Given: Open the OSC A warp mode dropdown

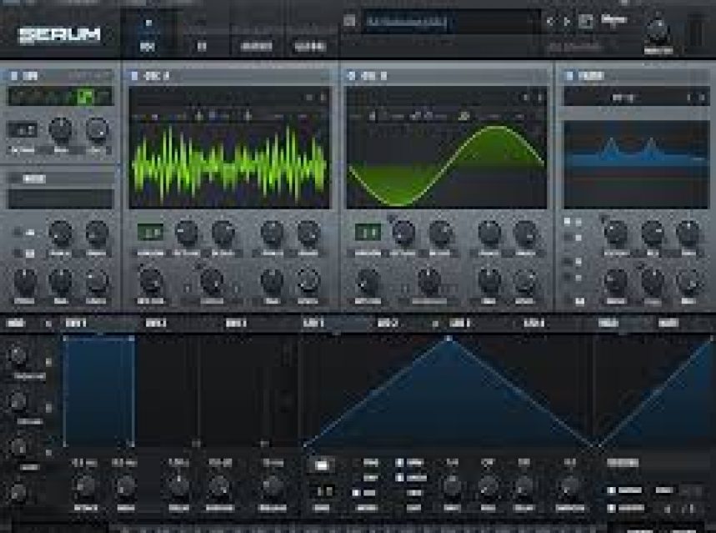Looking at the screenshot, I should [x=212, y=301].
